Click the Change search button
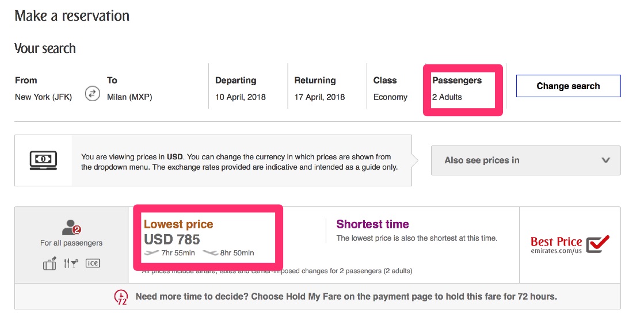This screenshot has height=314, width=633. click(x=568, y=86)
